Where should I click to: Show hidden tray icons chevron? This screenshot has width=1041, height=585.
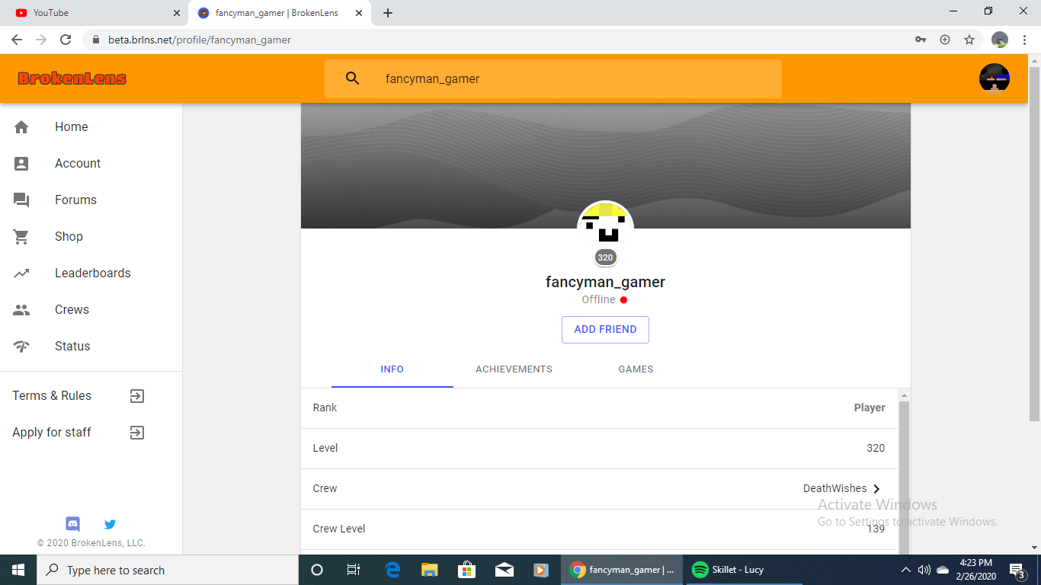tap(906, 570)
